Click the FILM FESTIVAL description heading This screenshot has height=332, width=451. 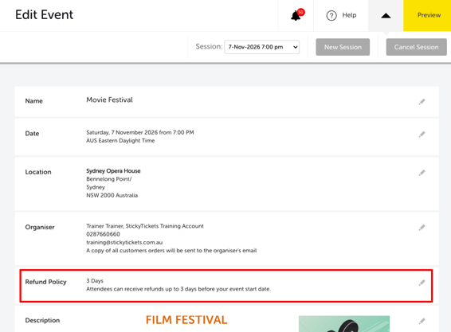(186, 320)
